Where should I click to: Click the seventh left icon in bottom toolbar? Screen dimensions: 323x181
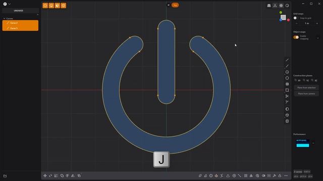(x=79, y=175)
